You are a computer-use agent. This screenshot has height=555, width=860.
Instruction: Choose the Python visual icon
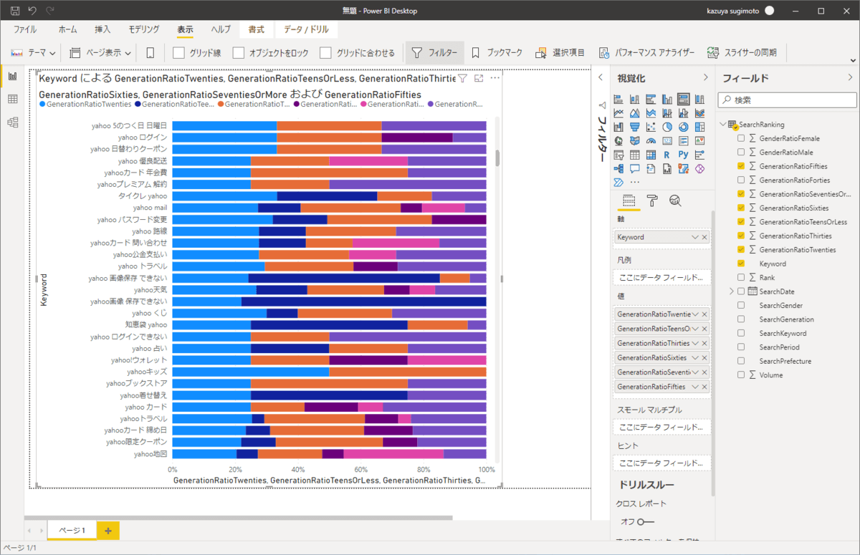(x=684, y=155)
